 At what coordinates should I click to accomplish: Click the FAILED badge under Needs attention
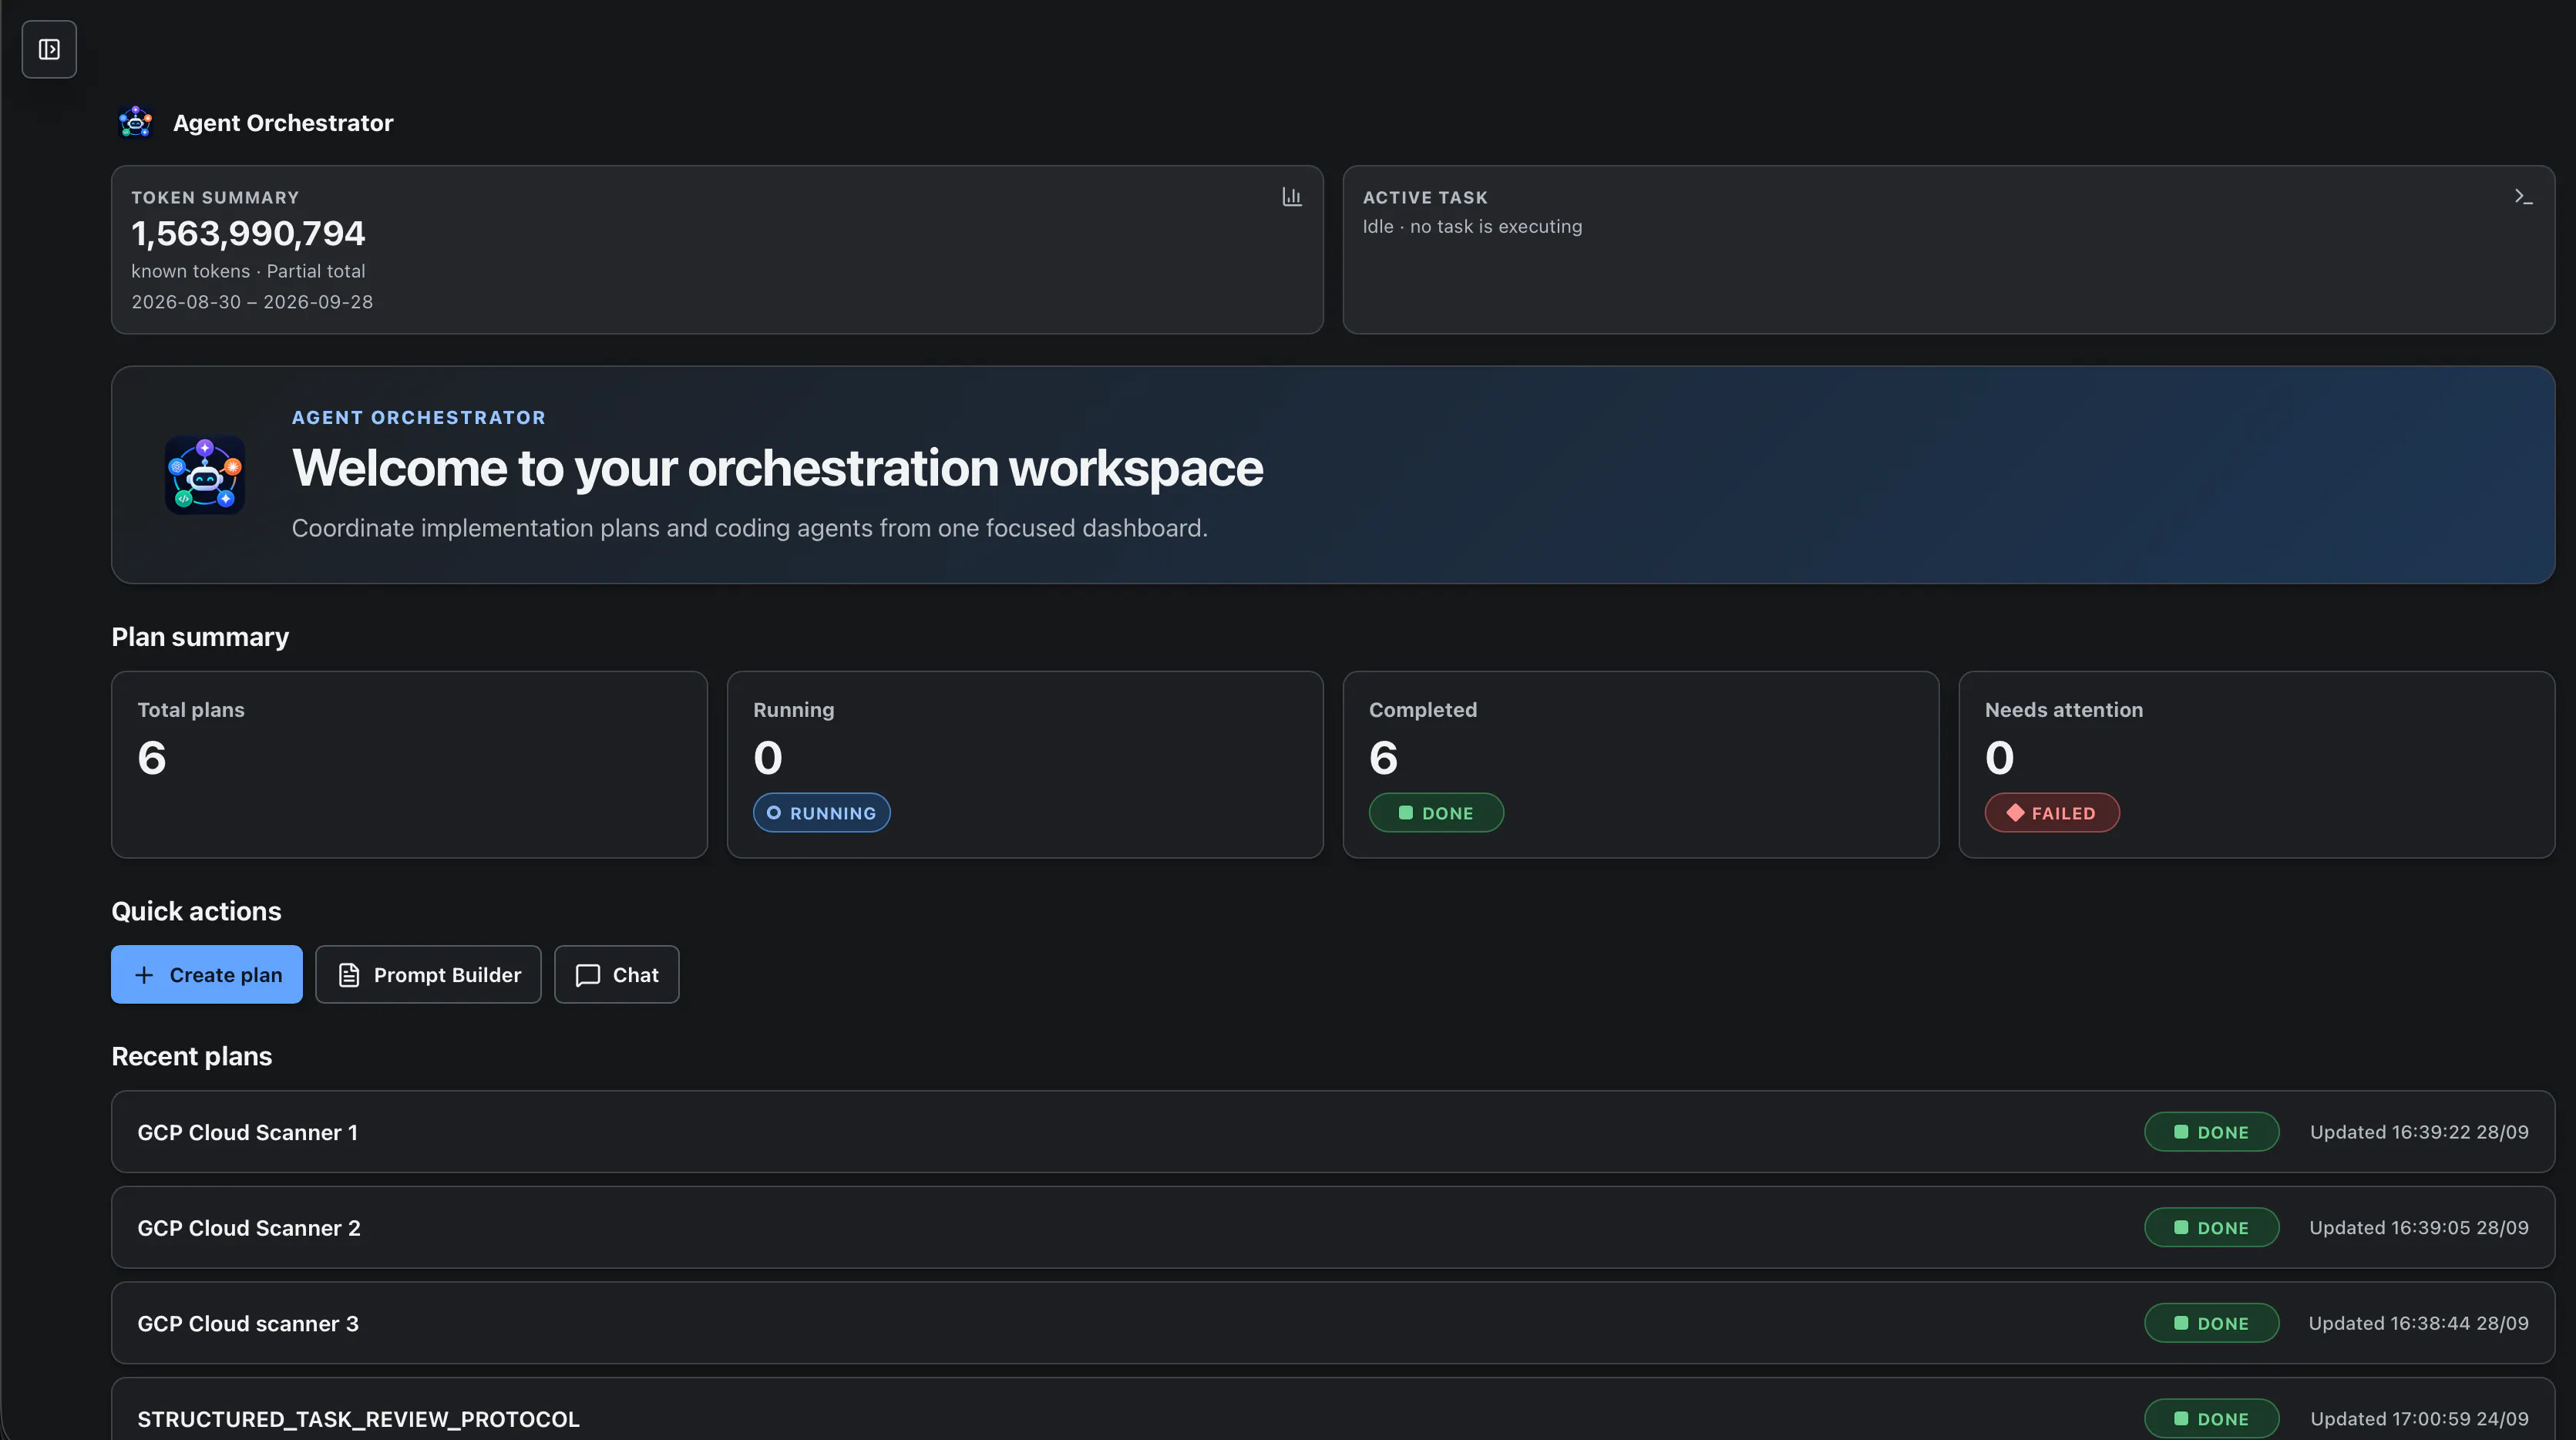(2052, 813)
